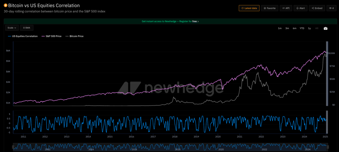Click the right navigator range handle

(x=328, y=147)
